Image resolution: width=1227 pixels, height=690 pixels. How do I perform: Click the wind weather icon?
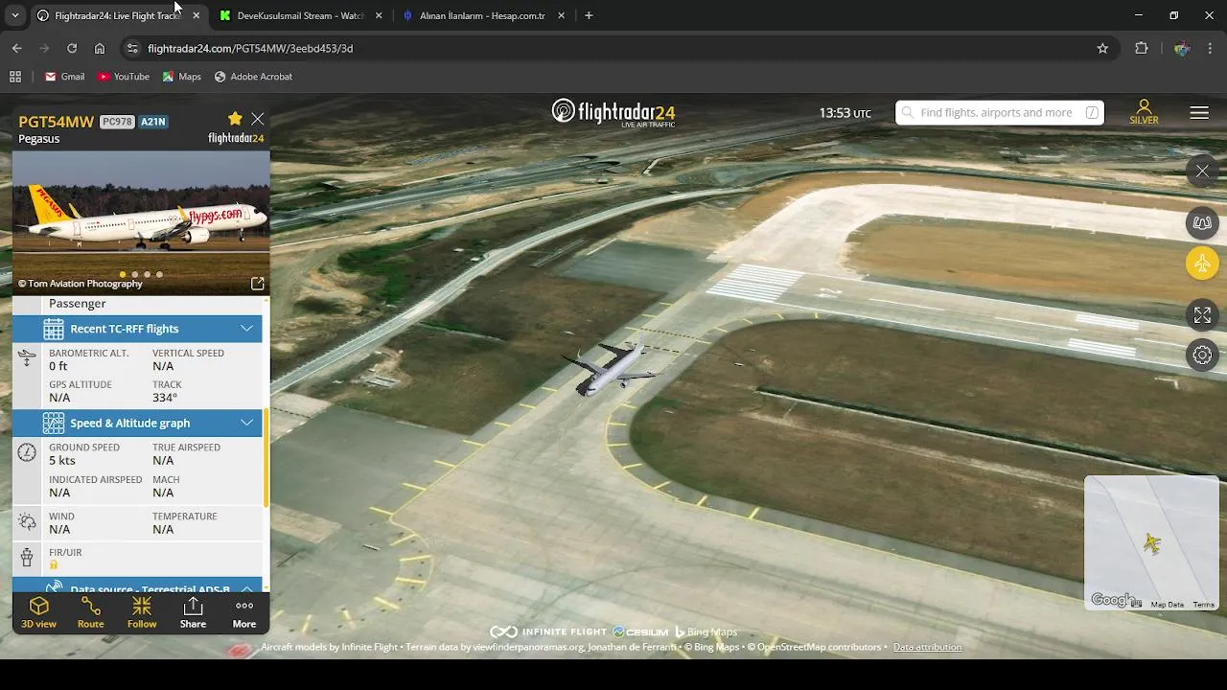[x=27, y=522]
